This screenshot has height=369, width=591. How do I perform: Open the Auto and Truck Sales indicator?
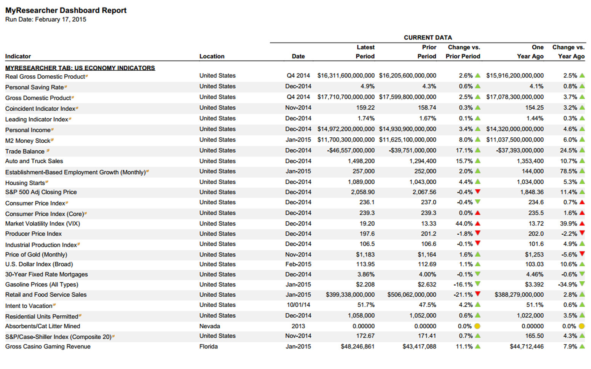[x=34, y=161]
